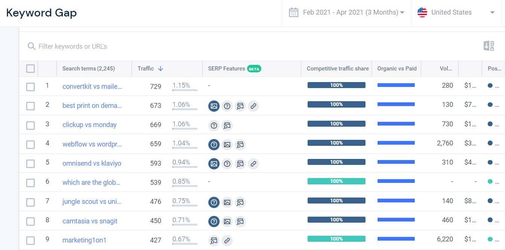
Task: Click the chat bubble SERP icon for marketing1on1
Action: [214, 241]
